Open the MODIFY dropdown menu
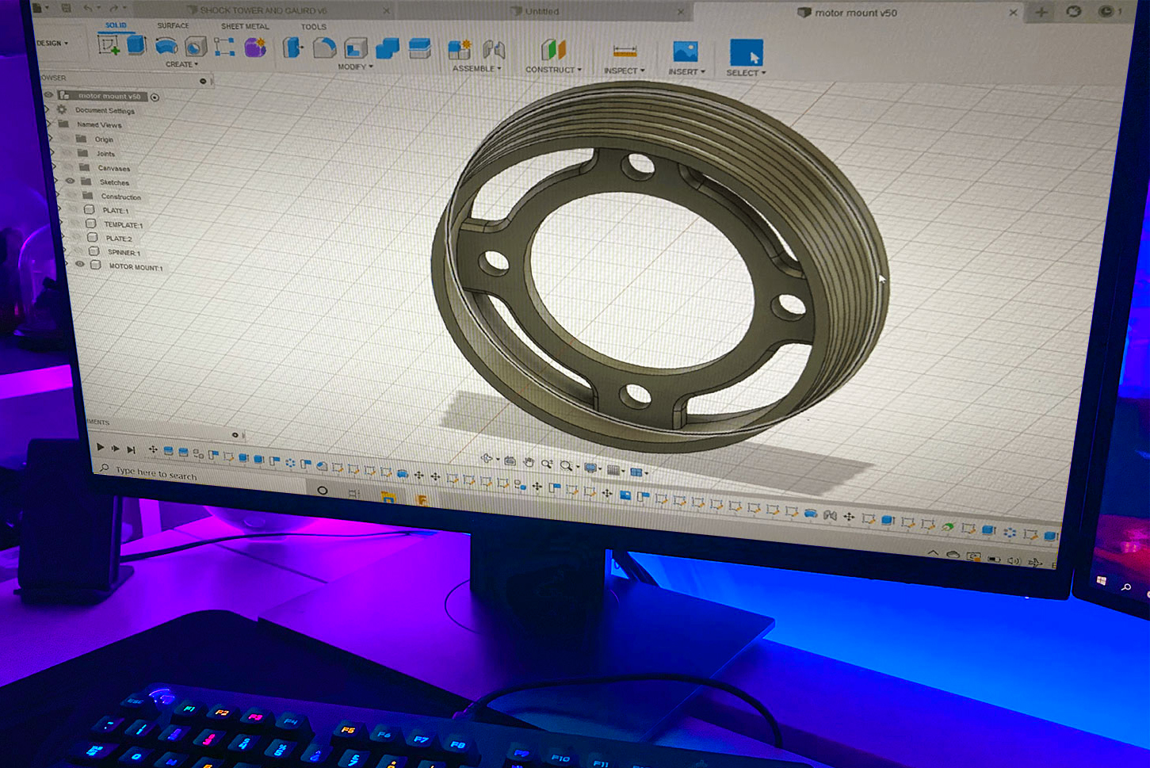 click(355, 67)
